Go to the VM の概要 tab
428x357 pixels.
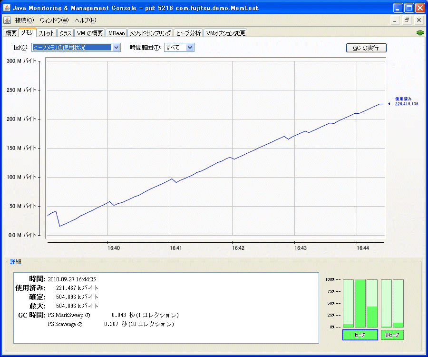tap(90, 33)
